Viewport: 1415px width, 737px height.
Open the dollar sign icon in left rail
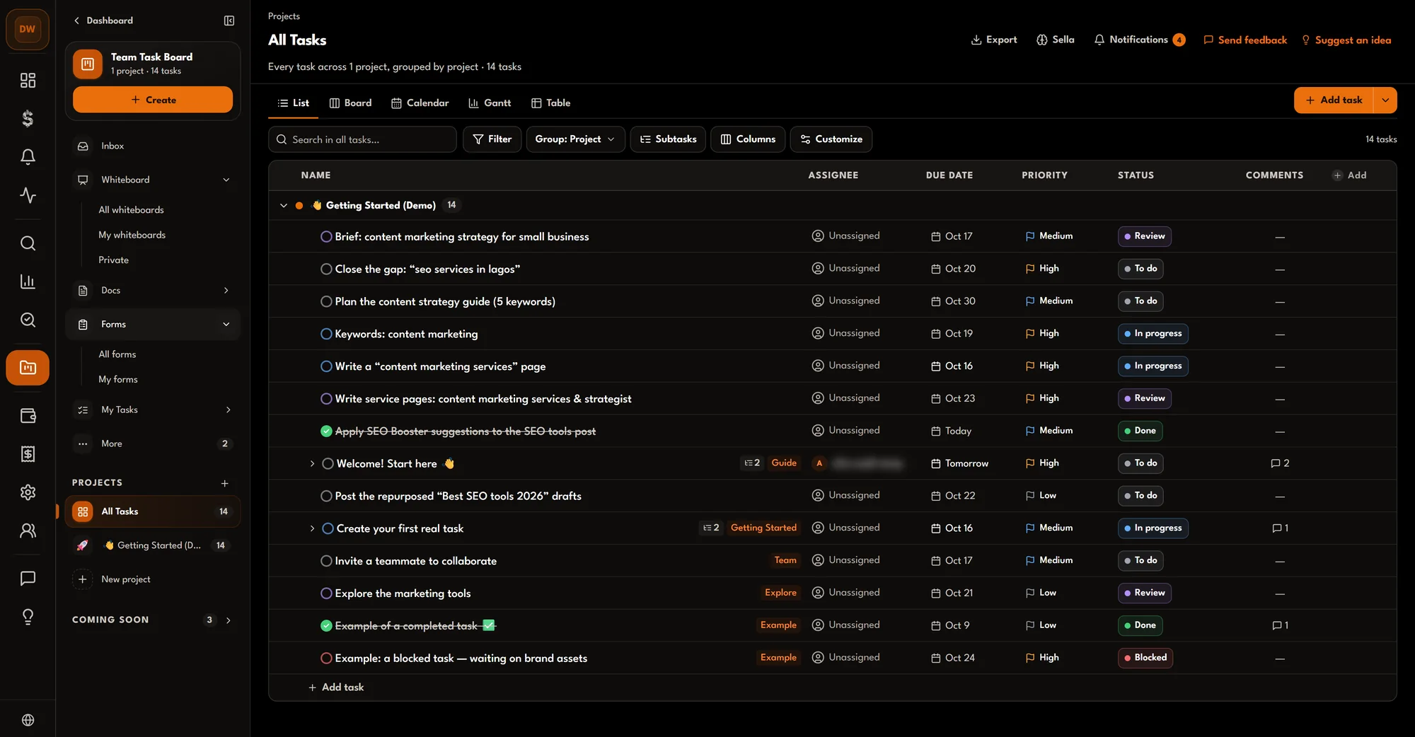[x=28, y=118]
